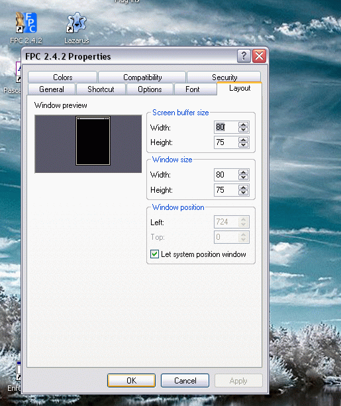Image resolution: width=341 pixels, height=406 pixels.
Task: Click the Window preview label
Action: pos(61,105)
